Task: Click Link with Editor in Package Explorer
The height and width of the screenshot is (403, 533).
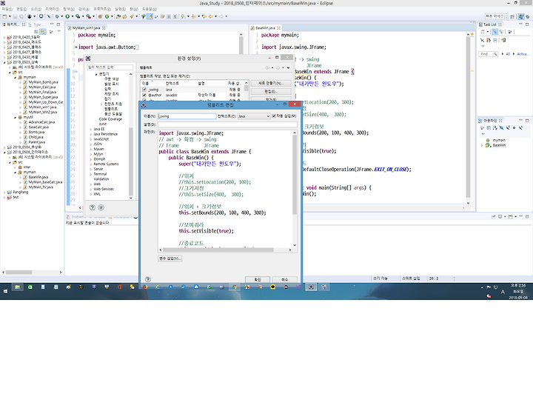Action: (43, 32)
